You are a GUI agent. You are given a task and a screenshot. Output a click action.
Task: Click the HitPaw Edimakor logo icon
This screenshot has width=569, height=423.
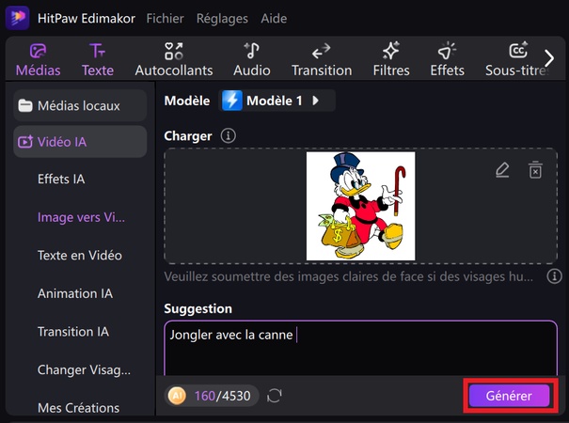tap(17, 18)
